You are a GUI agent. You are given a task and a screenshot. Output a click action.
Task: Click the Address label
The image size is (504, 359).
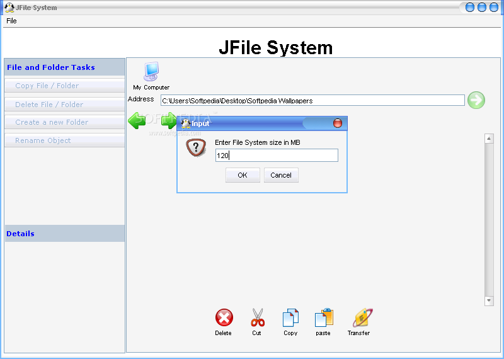point(140,99)
